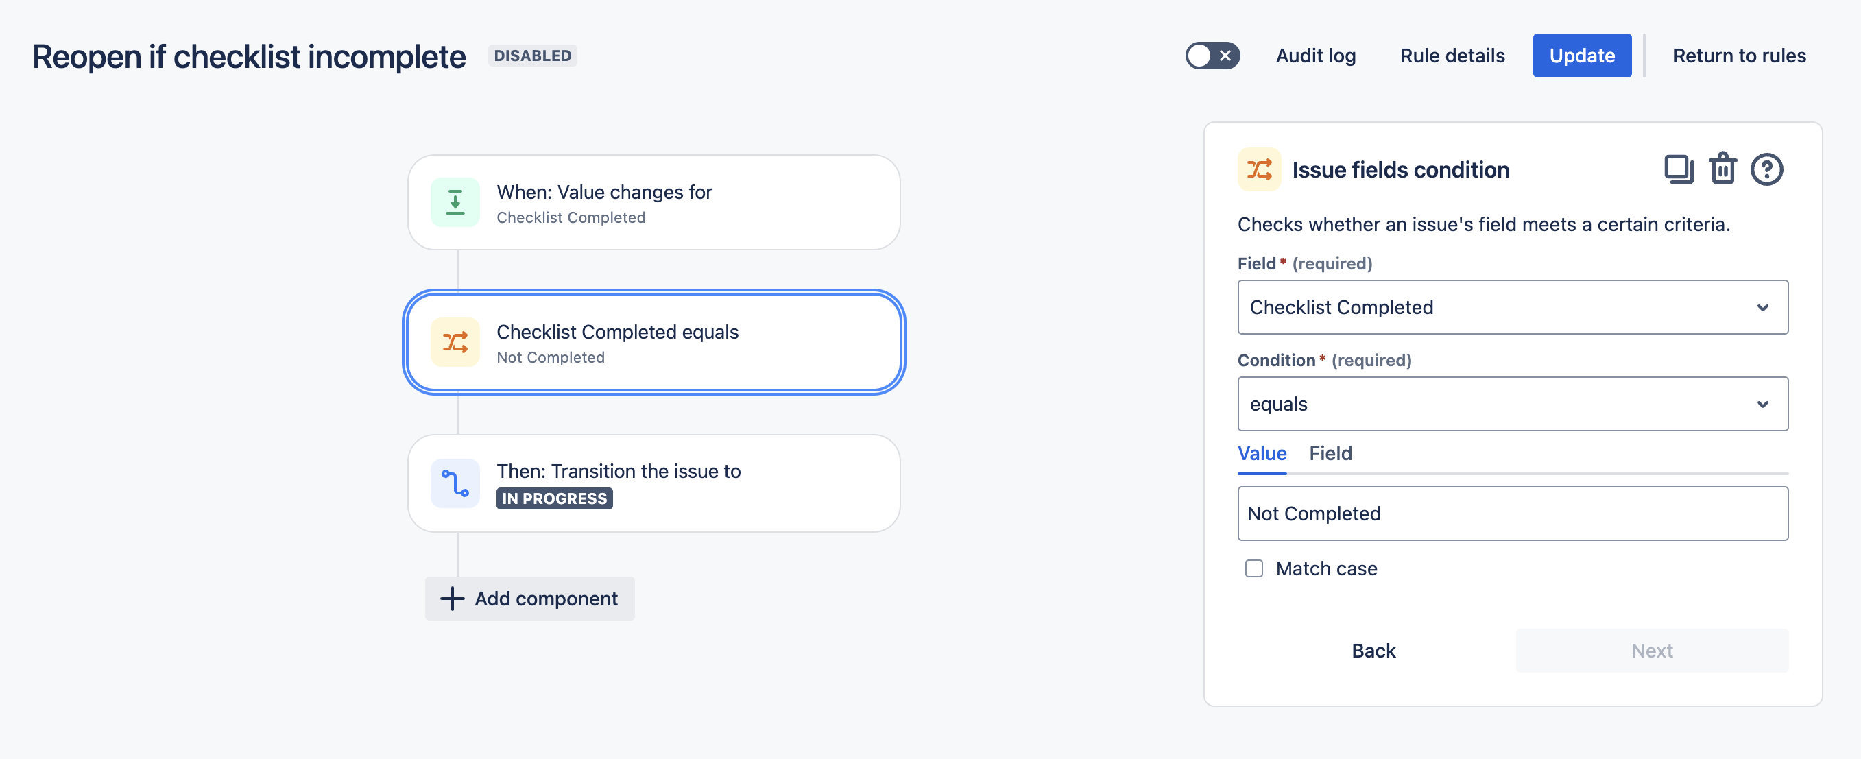
Task: Click the green trigger icon for Value changes
Action: (455, 202)
